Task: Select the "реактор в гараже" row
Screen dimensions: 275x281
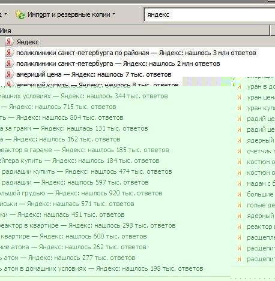Action: (x=85, y=150)
